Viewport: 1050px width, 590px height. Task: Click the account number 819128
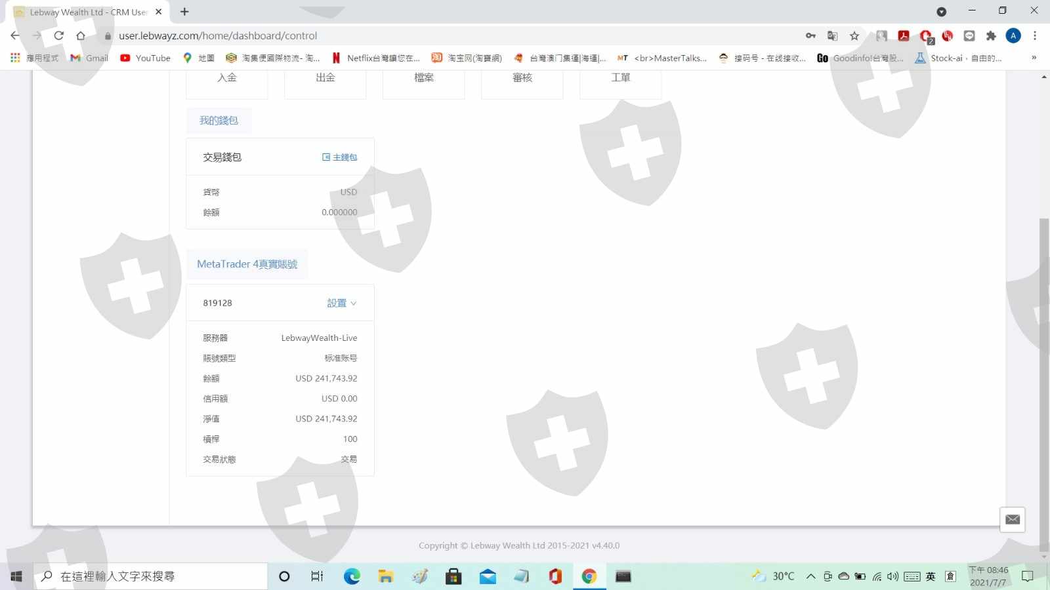tap(217, 303)
